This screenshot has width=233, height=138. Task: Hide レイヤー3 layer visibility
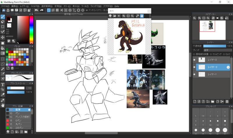[194, 60]
